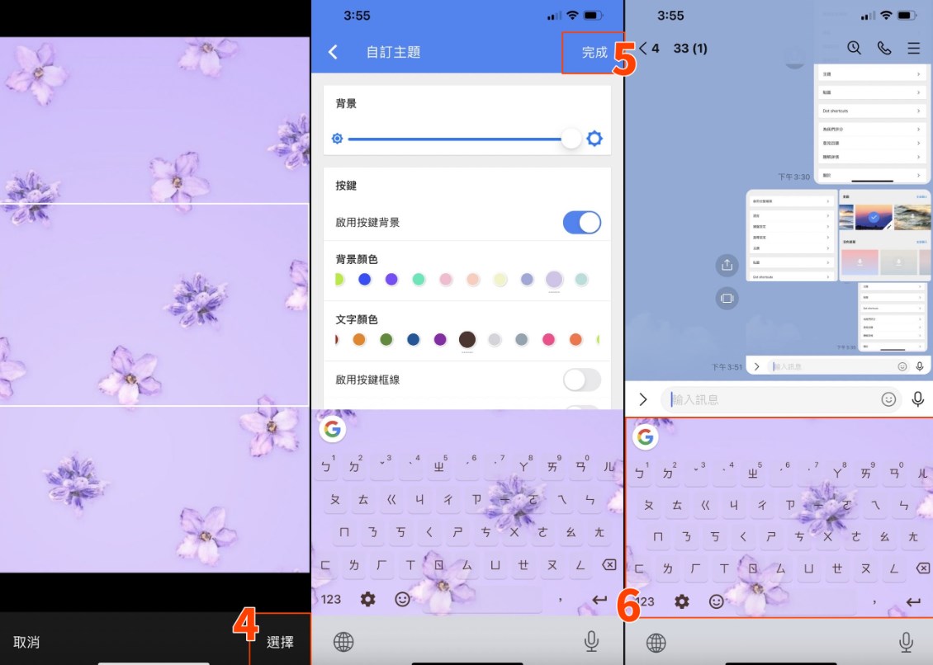Viewport: 933px width, 665px height.
Task: Search the chat with magnifier icon
Action: 854,48
